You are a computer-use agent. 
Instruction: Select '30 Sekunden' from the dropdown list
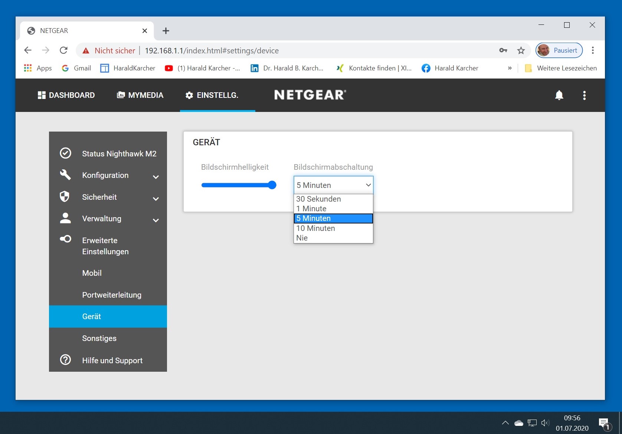point(318,199)
